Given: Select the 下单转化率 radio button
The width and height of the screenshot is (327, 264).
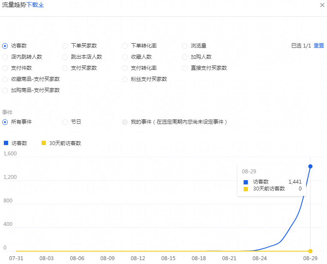Looking at the screenshot, I should tap(125, 46).
